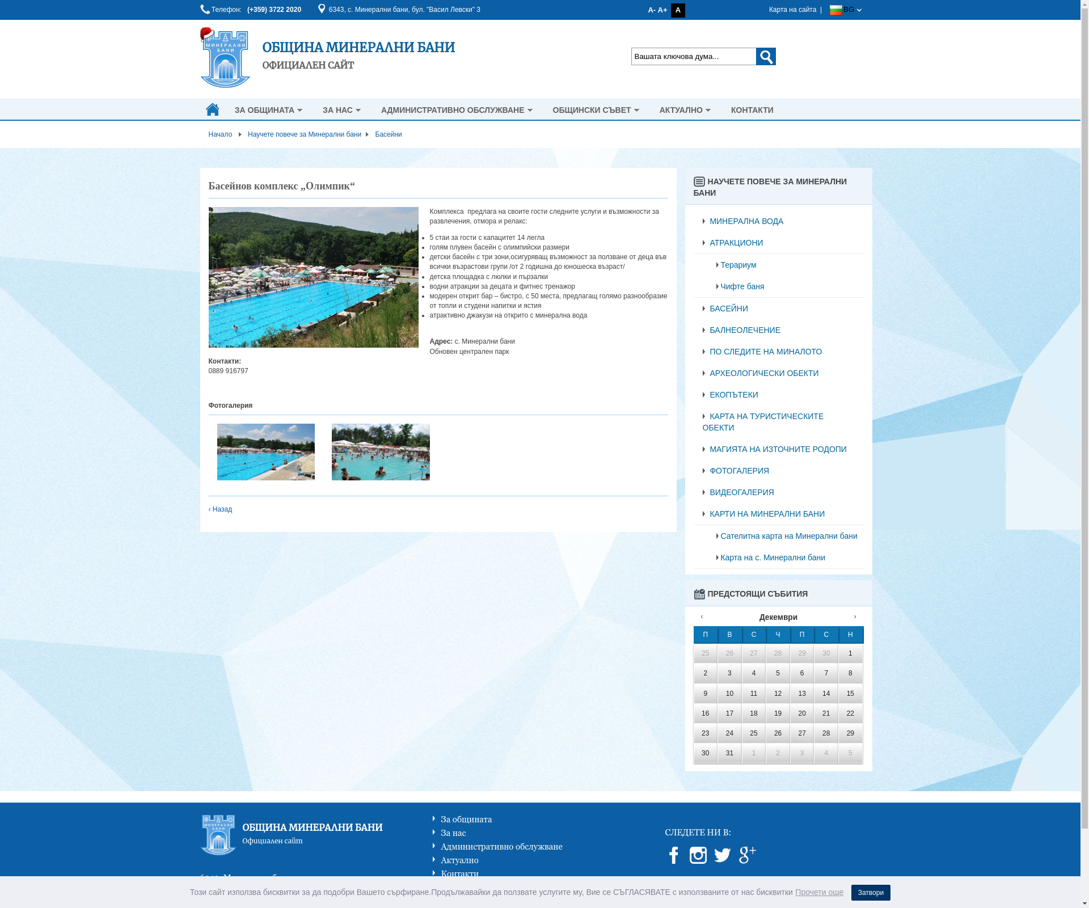Click the municipality crest logo in header
Image resolution: width=1089 pixels, height=908 pixels.
pyautogui.click(x=225, y=58)
